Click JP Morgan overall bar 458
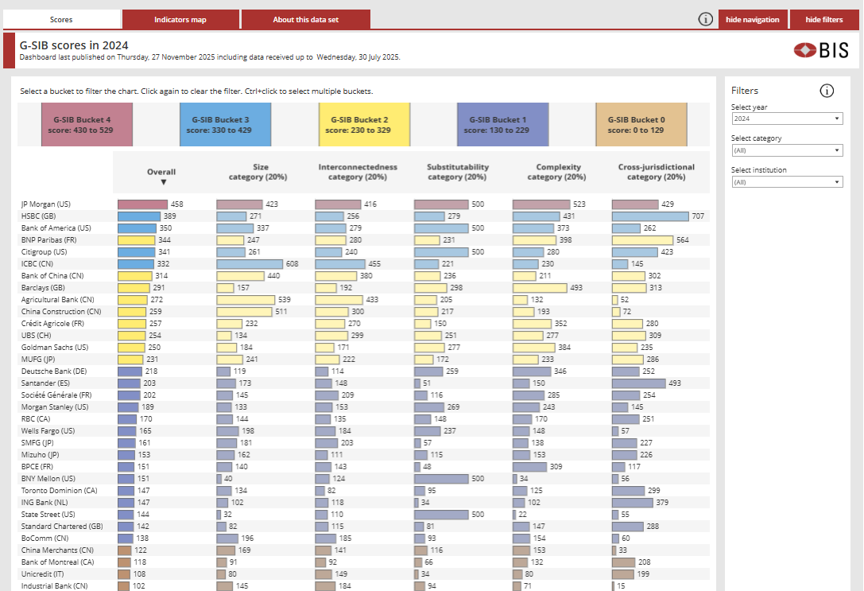 point(143,204)
